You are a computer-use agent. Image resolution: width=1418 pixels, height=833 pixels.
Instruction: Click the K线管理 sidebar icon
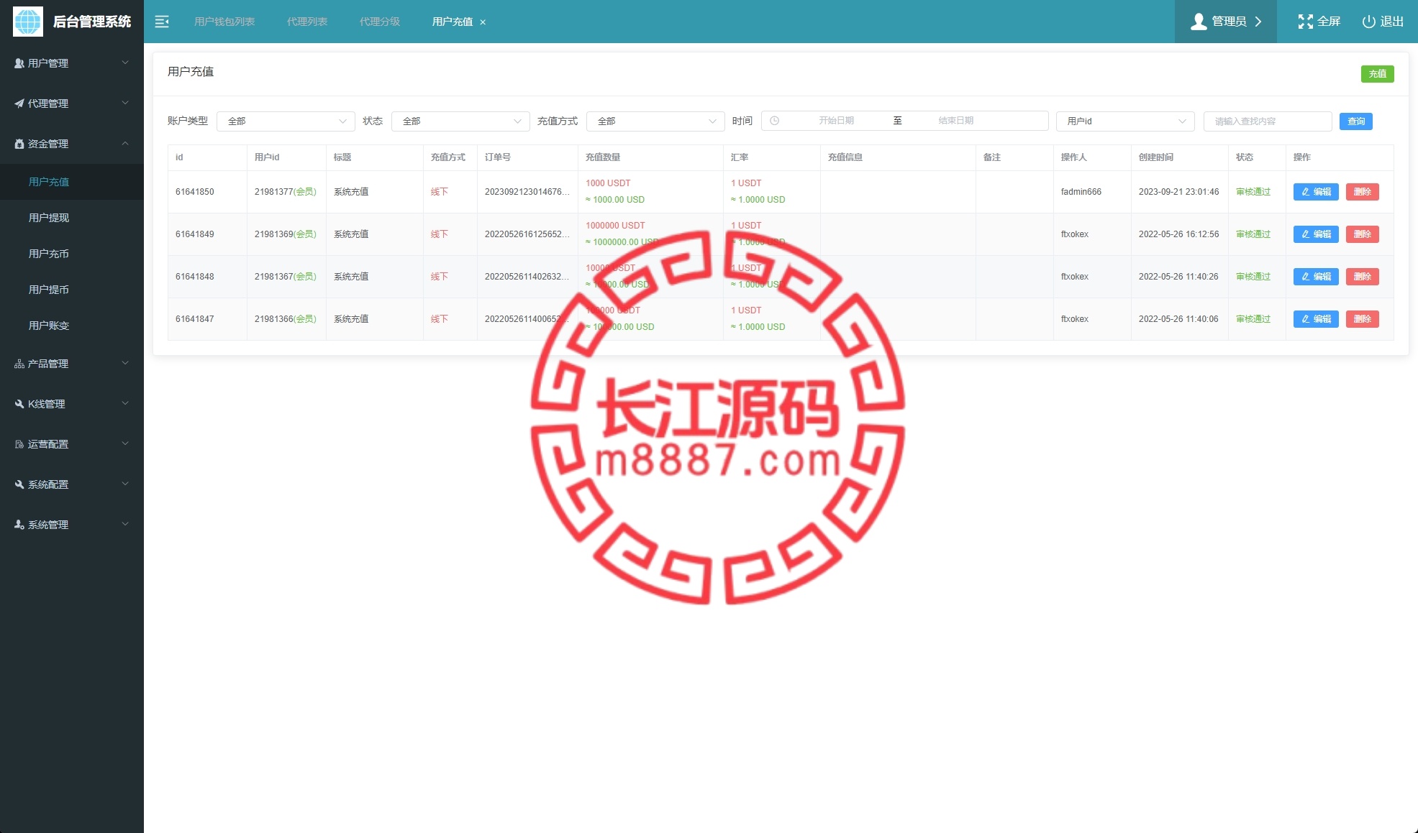point(19,404)
